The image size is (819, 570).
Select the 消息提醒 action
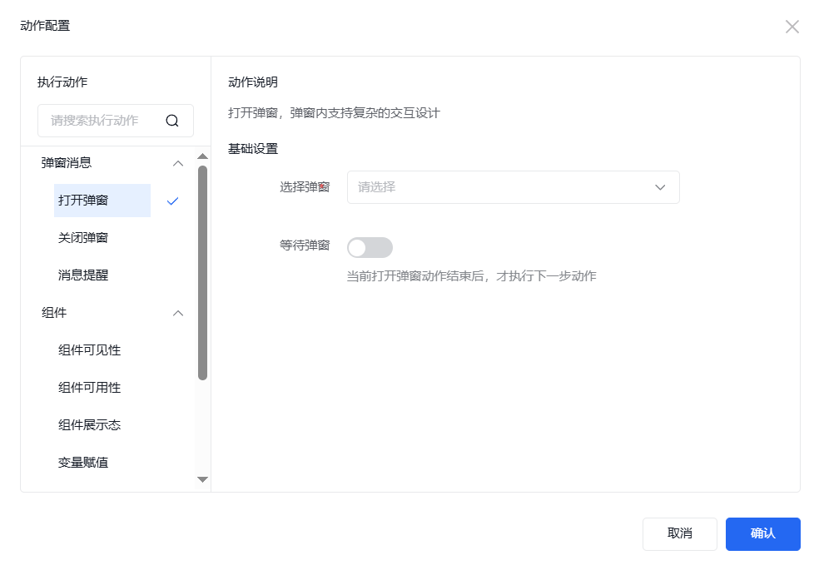pos(83,275)
